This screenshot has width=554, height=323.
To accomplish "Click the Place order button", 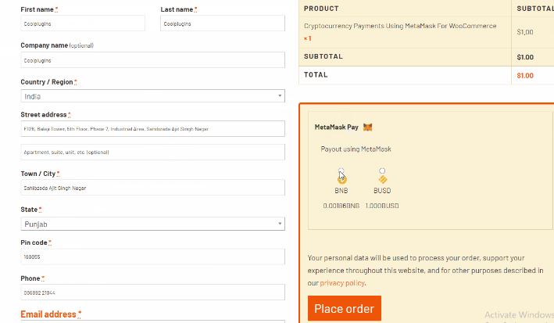I will point(344,308).
